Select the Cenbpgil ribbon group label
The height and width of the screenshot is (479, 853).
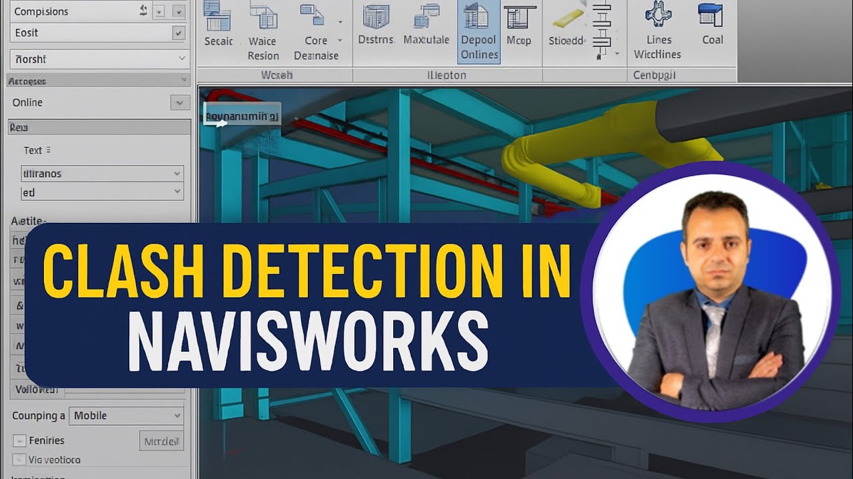coord(654,75)
